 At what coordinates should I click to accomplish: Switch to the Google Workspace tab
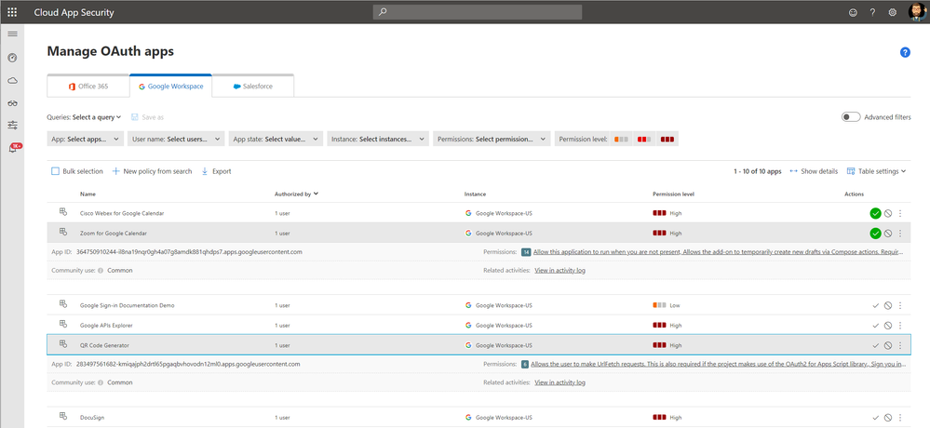pyautogui.click(x=170, y=87)
